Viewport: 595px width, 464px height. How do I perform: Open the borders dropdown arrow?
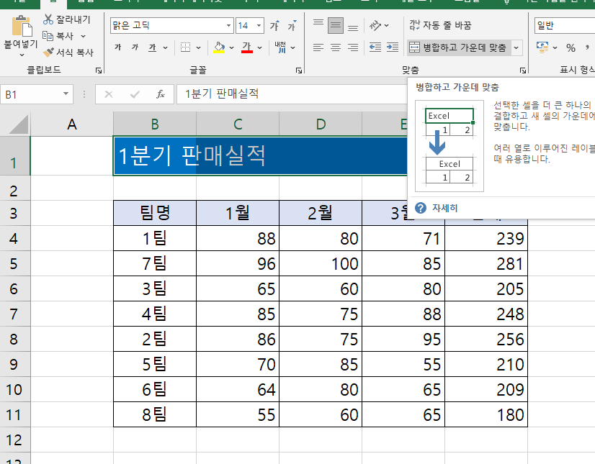(198, 47)
